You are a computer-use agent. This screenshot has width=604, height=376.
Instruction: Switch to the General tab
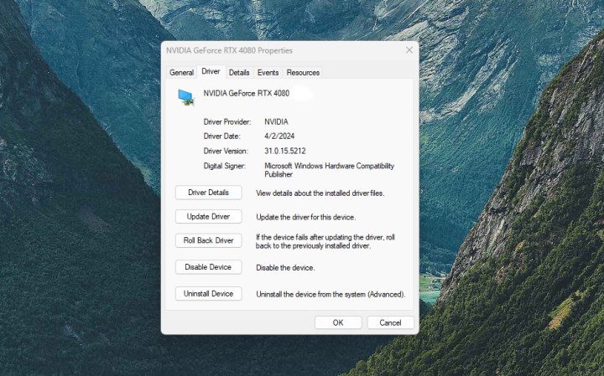coord(181,73)
